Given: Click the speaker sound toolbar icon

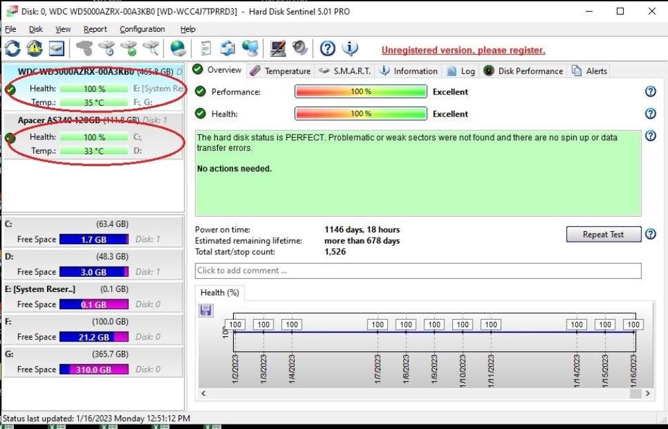Looking at the screenshot, I should 300,48.
